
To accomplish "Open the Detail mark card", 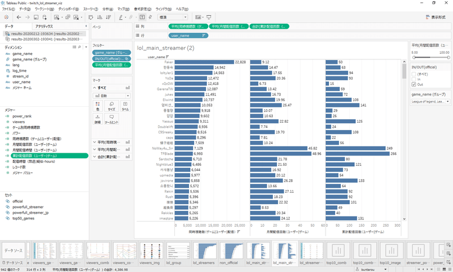I will point(97,119).
